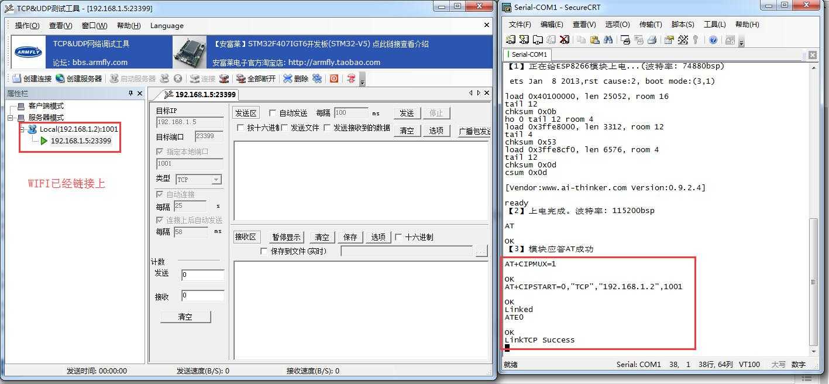Screen dimensions: 829x384
Task: Open SecureCRT 脚本(S) menu
Action: coord(683,25)
